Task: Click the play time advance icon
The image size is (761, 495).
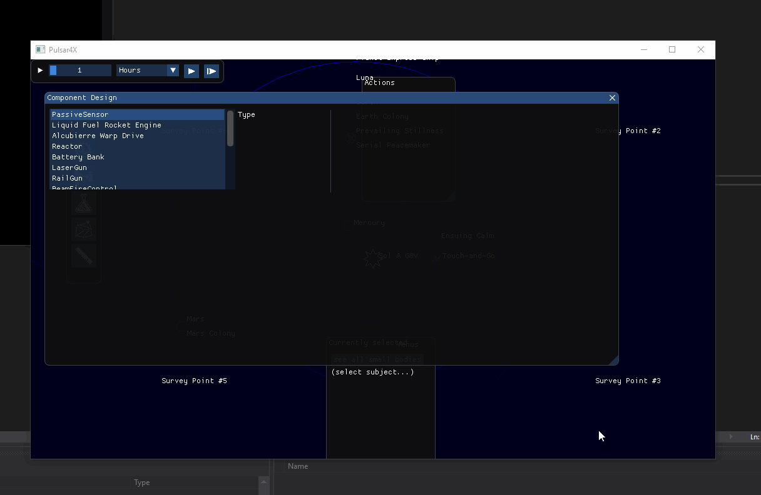Action: click(x=191, y=71)
